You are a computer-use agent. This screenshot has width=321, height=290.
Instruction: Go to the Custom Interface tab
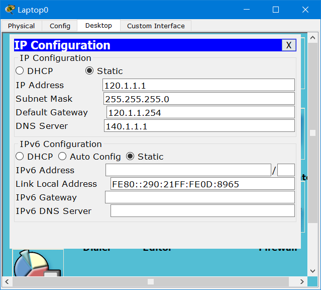click(156, 26)
